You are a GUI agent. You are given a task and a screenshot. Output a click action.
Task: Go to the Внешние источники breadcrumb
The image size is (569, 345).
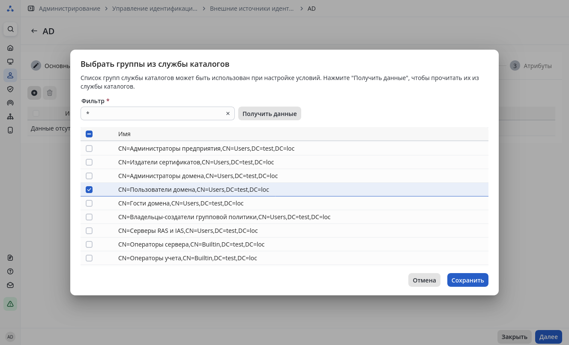click(x=252, y=9)
